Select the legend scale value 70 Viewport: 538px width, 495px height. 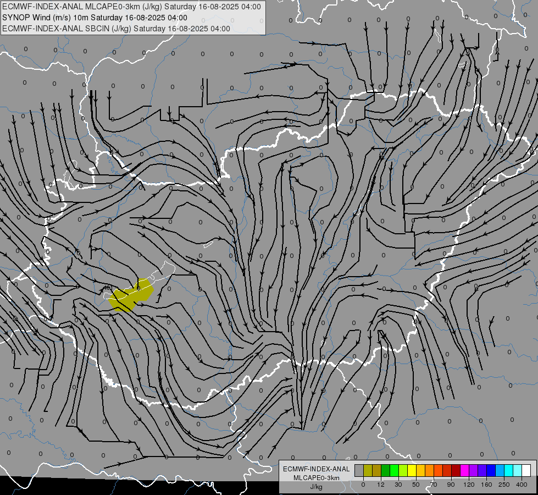coord(434,485)
